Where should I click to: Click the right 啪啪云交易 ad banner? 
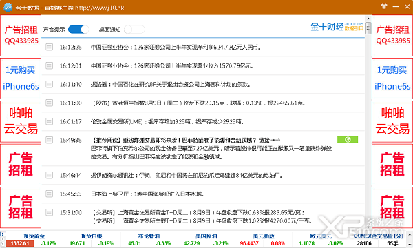click(392, 121)
